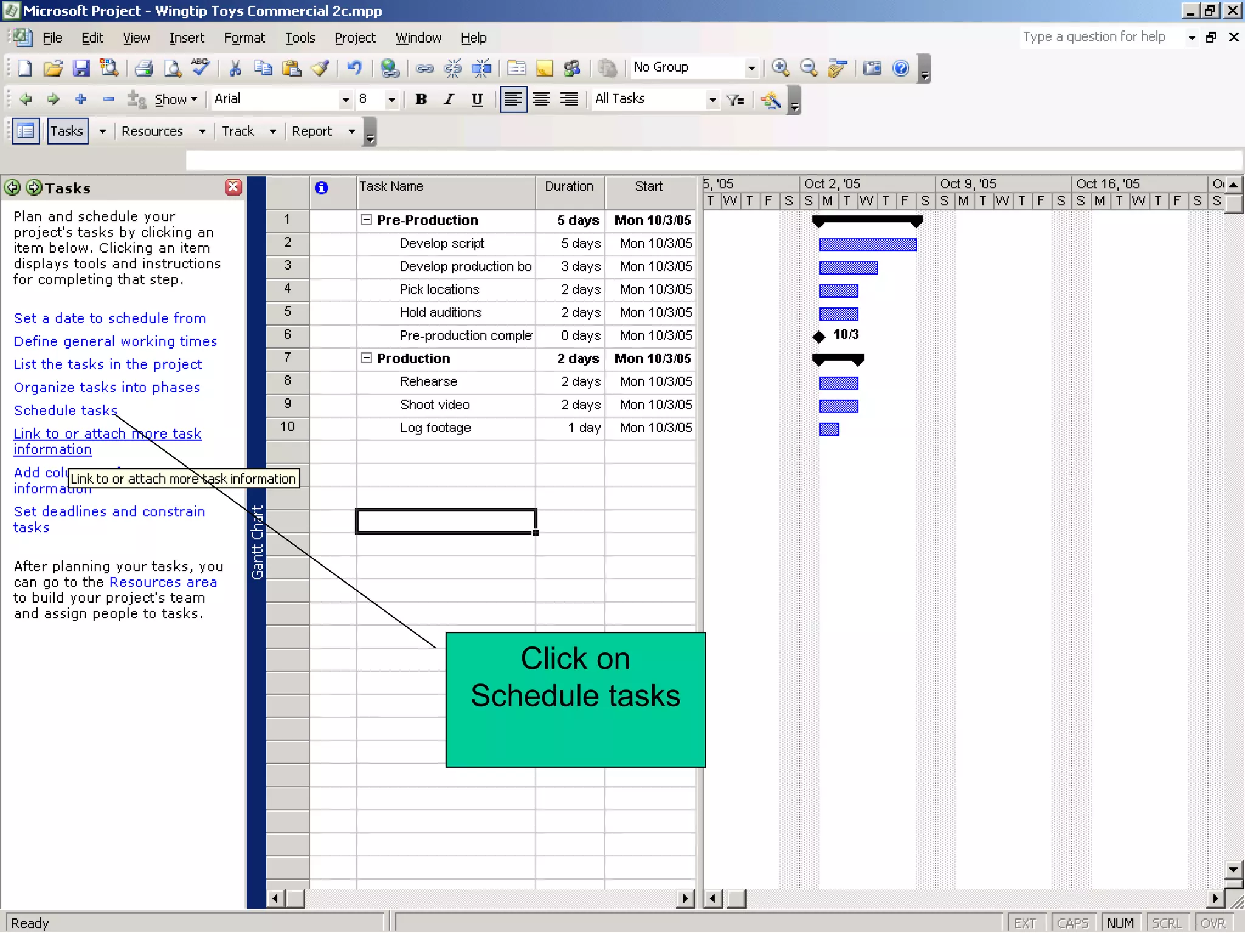The height and width of the screenshot is (933, 1245).
Task: Click the Copy Picture camera icon
Action: click(872, 68)
